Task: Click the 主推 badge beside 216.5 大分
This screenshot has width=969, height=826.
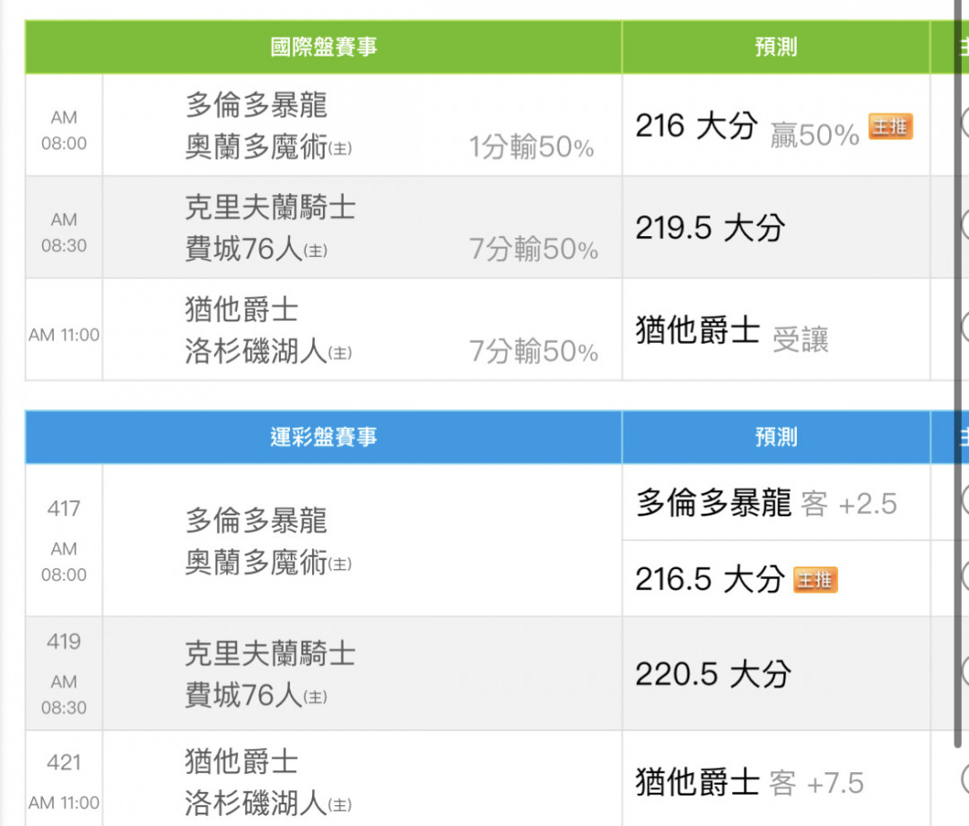Action: click(x=815, y=580)
